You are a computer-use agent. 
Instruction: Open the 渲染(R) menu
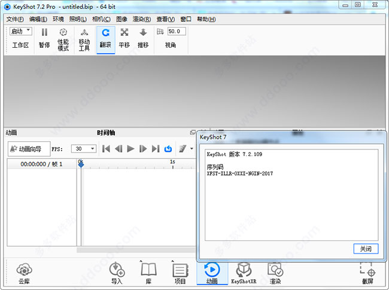[142, 19]
